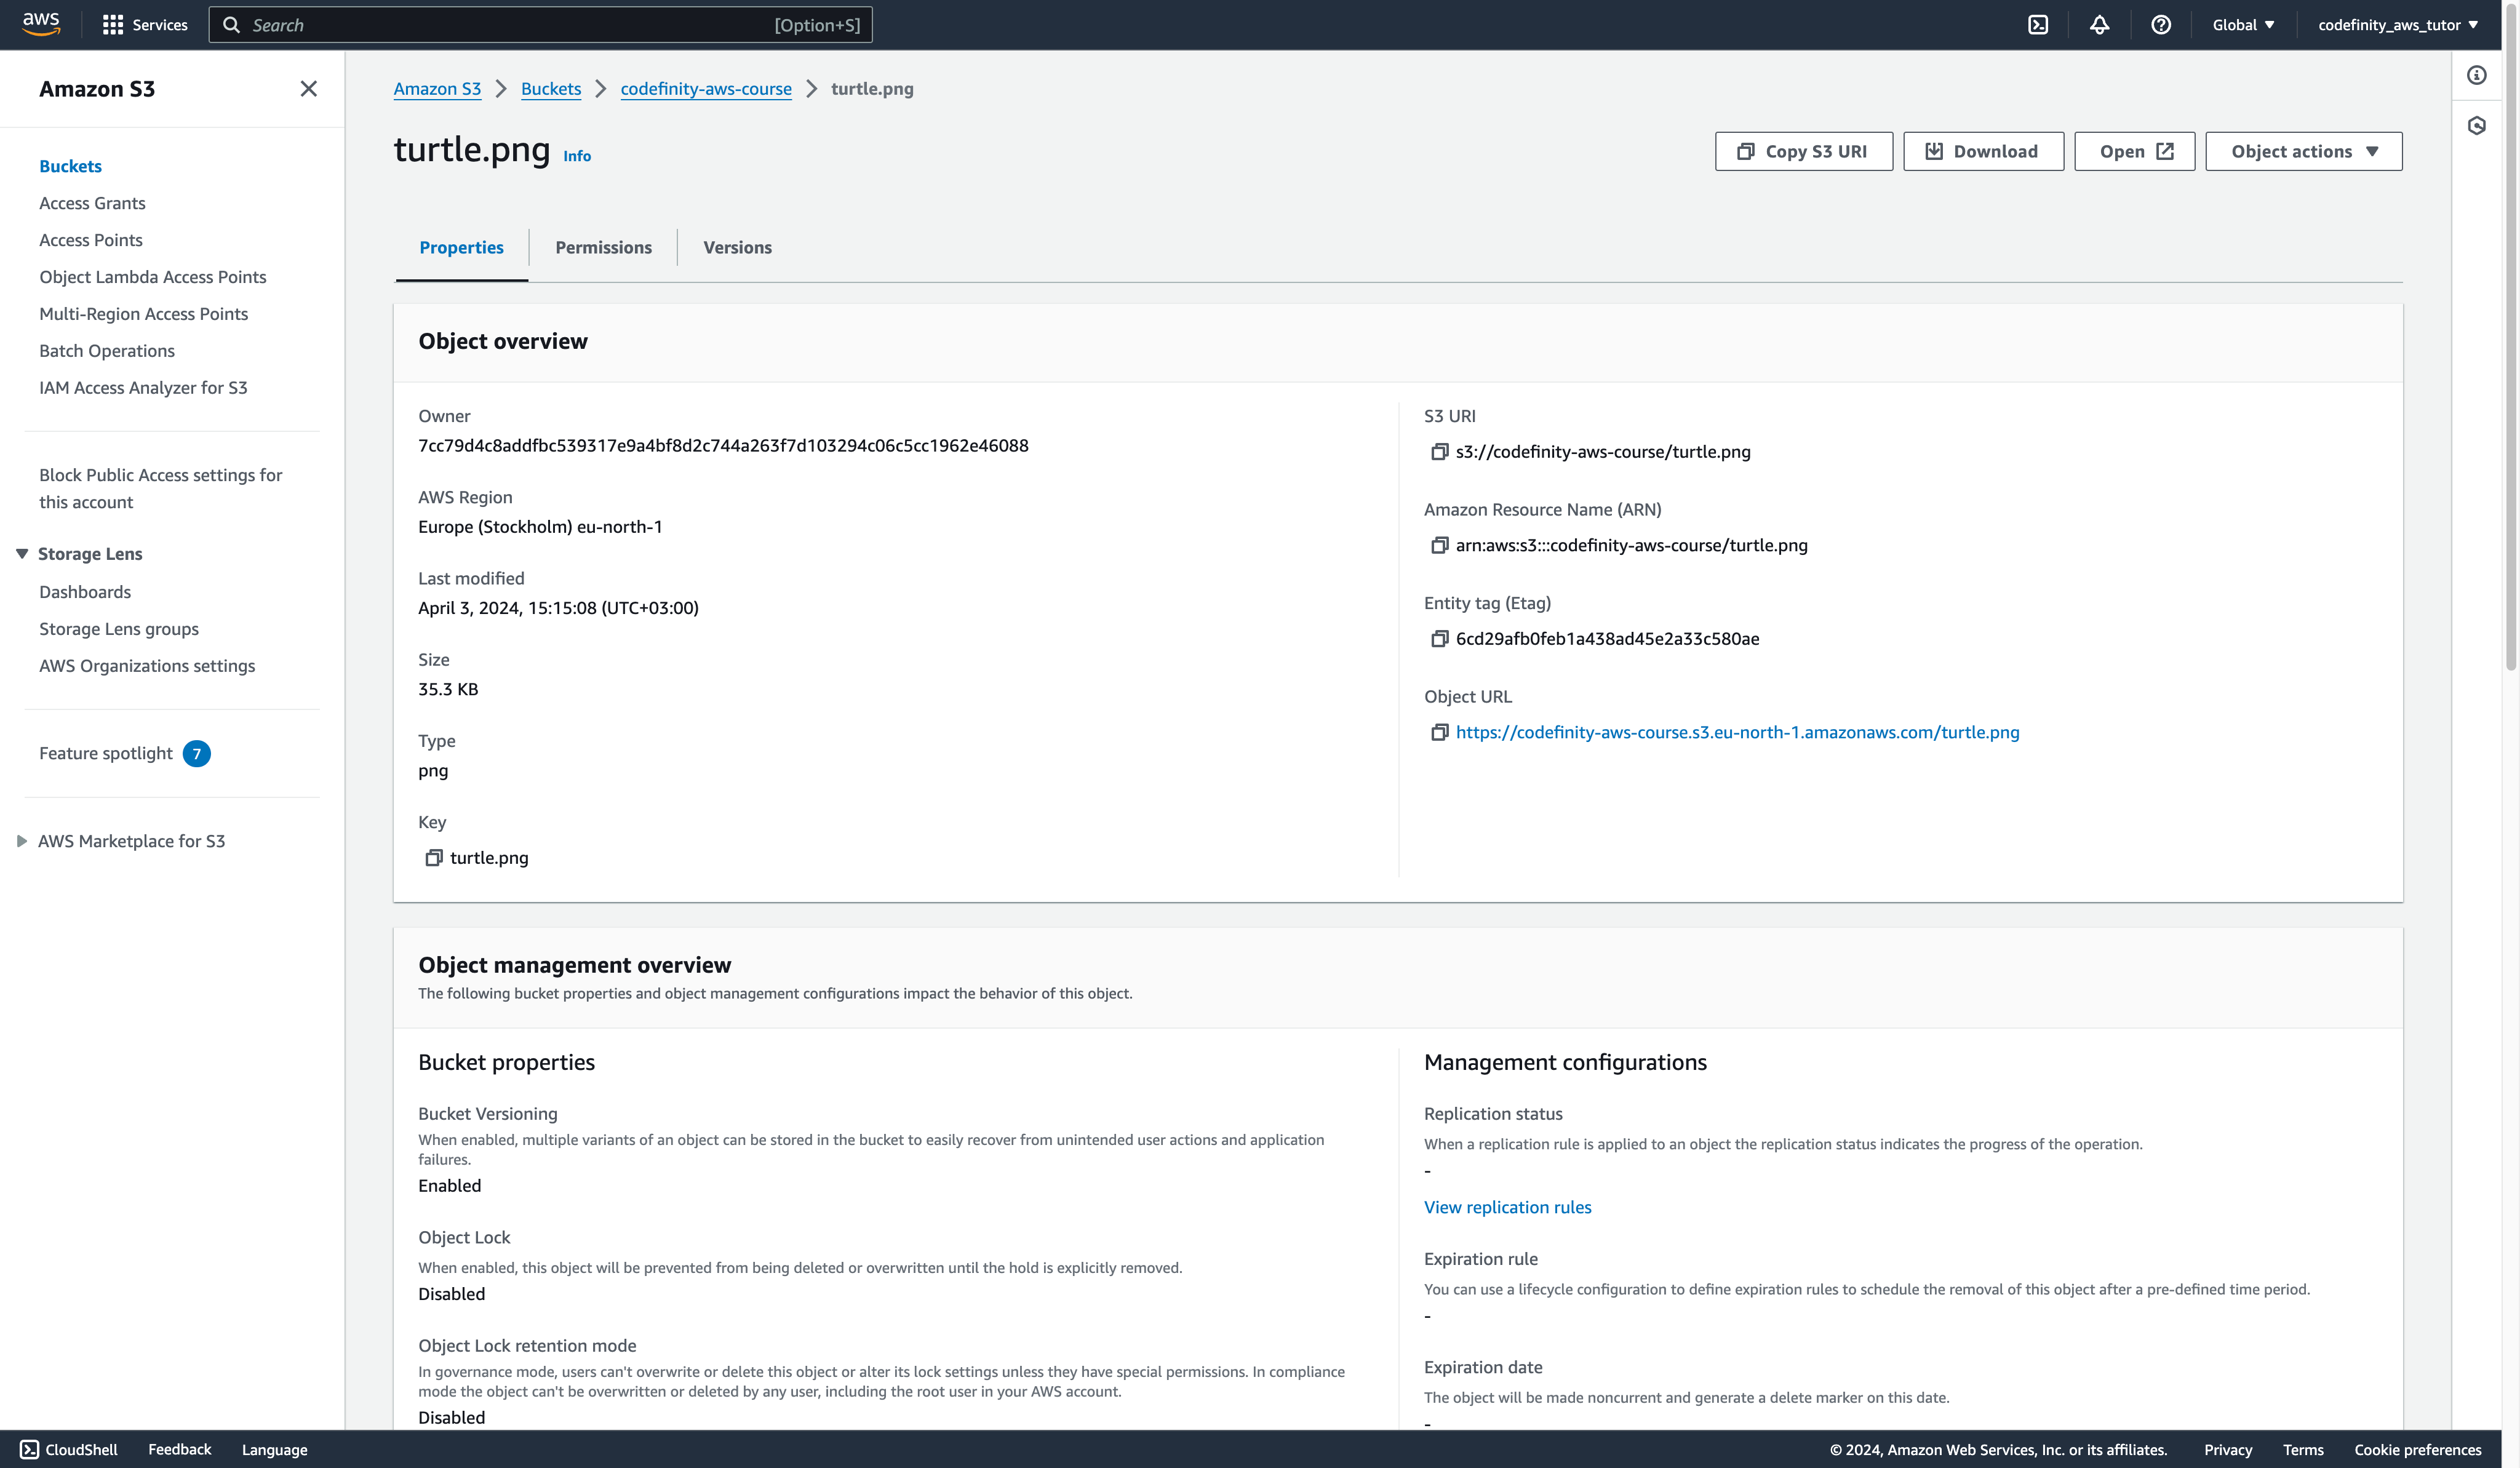Open the help question mark icon
Screen dimensions: 2520x1468
pos(2160,25)
